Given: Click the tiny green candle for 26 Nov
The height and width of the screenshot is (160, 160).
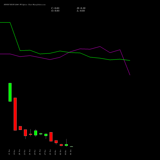Looking at the screenshot, I should pyautogui.click(x=41, y=134).
